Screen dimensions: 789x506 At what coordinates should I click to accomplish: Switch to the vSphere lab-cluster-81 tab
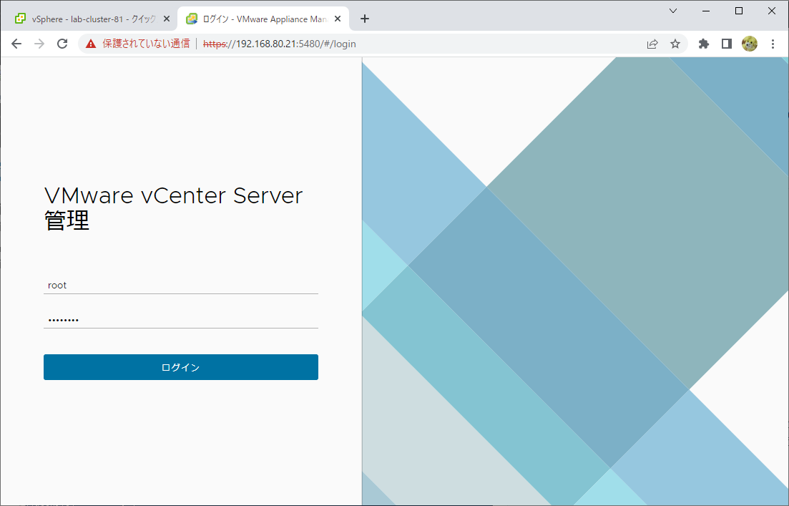tap(93, 19)
